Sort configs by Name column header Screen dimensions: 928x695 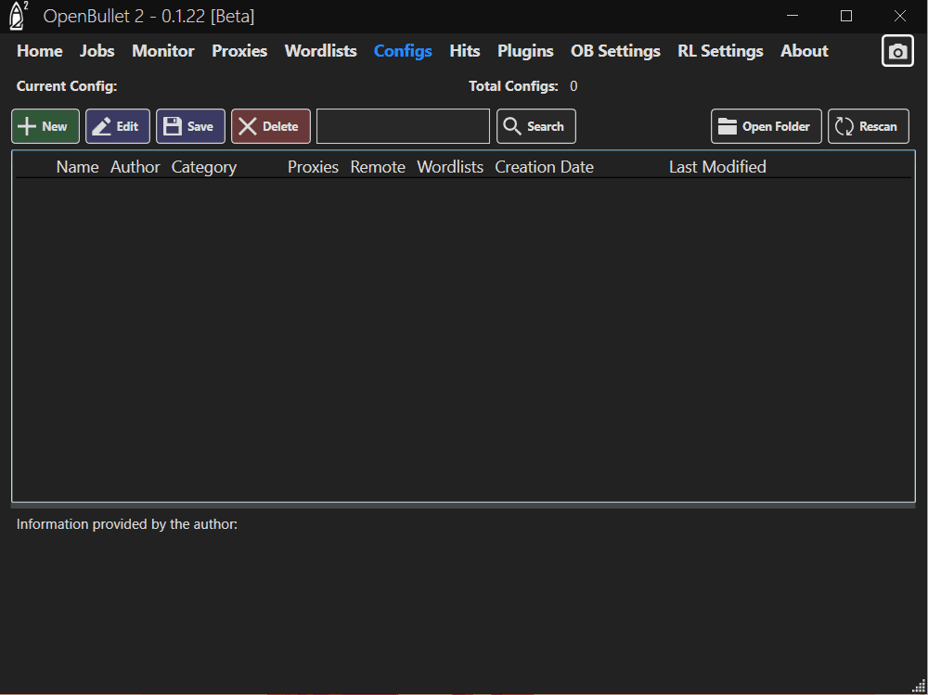click(x=77, y=167)
